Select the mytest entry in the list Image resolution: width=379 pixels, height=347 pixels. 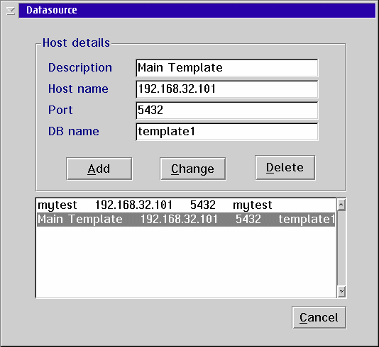[186, 205]
